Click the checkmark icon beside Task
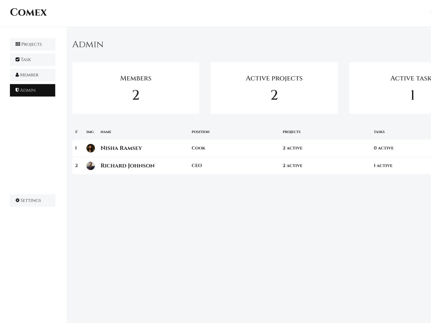This screenshot has width=431, height=323. point(18,59)
